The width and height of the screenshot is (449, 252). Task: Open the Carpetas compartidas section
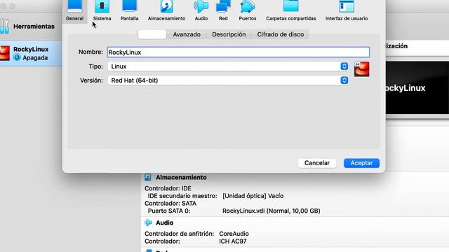[x=291, y=11]
